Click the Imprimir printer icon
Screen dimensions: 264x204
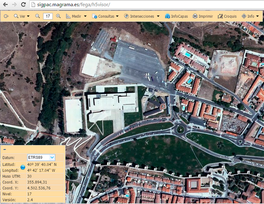point(195,16)
